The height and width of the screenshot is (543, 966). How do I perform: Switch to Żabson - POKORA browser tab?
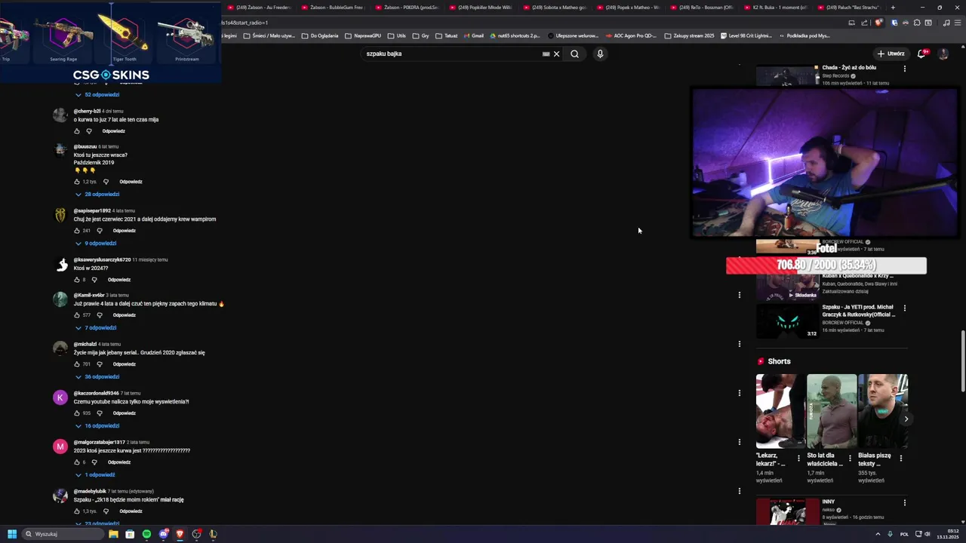click(x=406, y=8)
